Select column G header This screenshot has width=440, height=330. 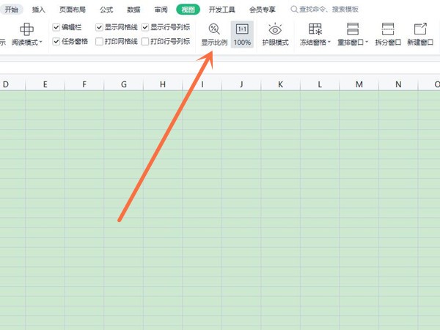[123, 85]
